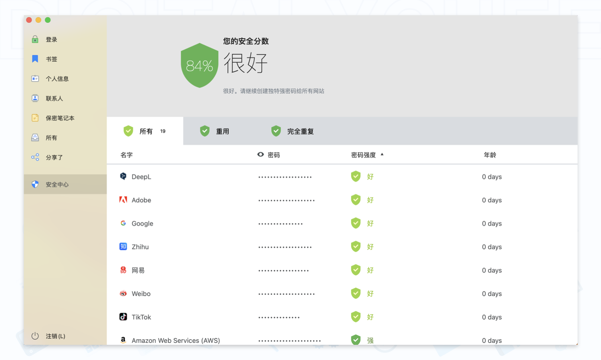
Task: Click the strength shield in DeepL row
Action: click(x=356, y=176)
